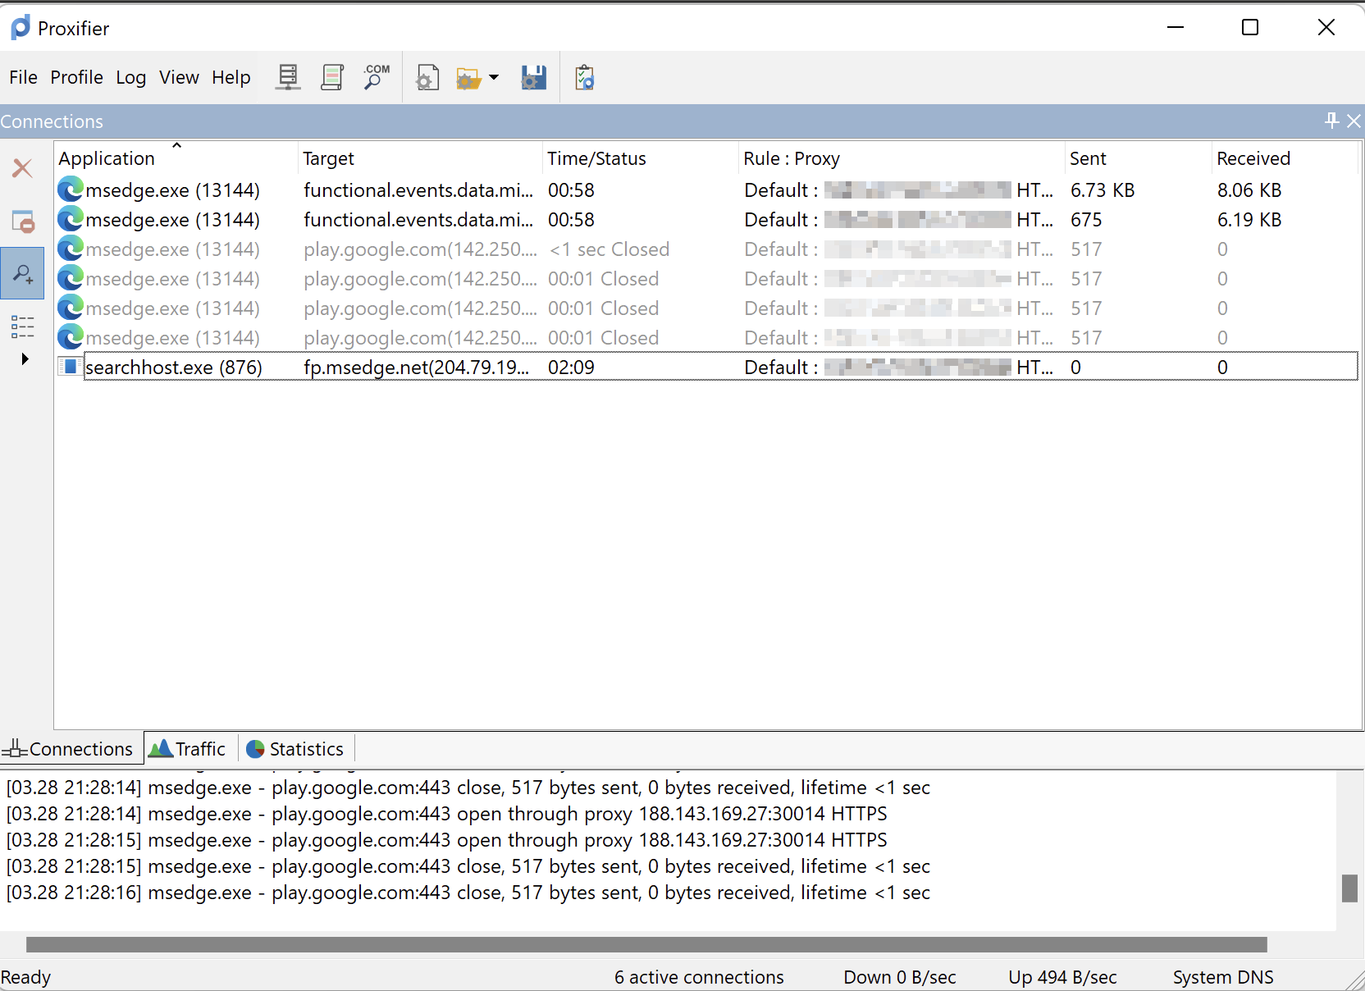
Task: Select the Connections bottom tab
Action: [x=71, y=748]
